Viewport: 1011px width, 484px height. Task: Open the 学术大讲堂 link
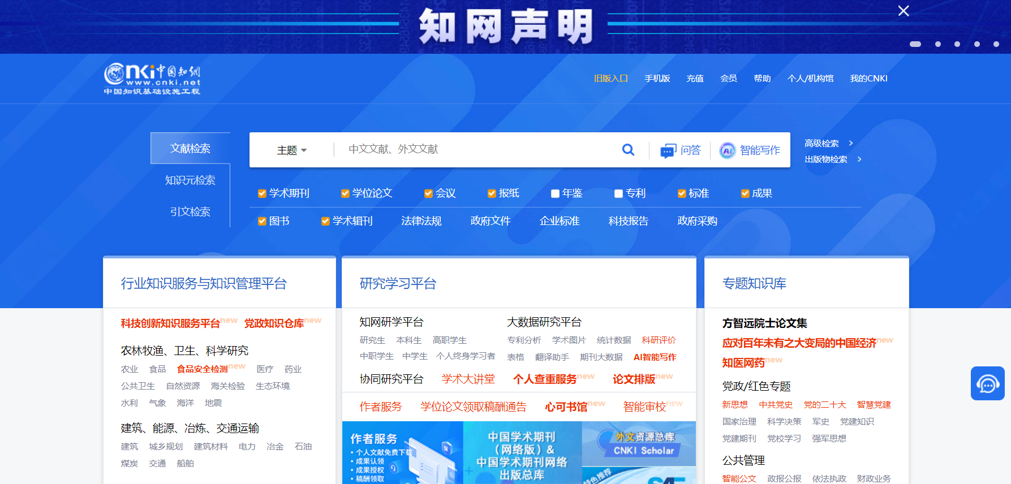pyautogui.click(x=468, y=379)
